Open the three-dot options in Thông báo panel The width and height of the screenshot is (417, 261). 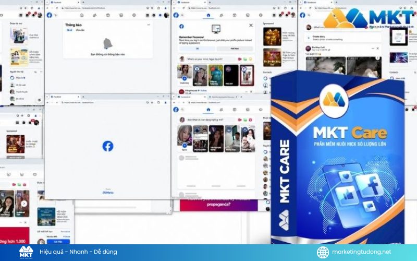point(149,25)
